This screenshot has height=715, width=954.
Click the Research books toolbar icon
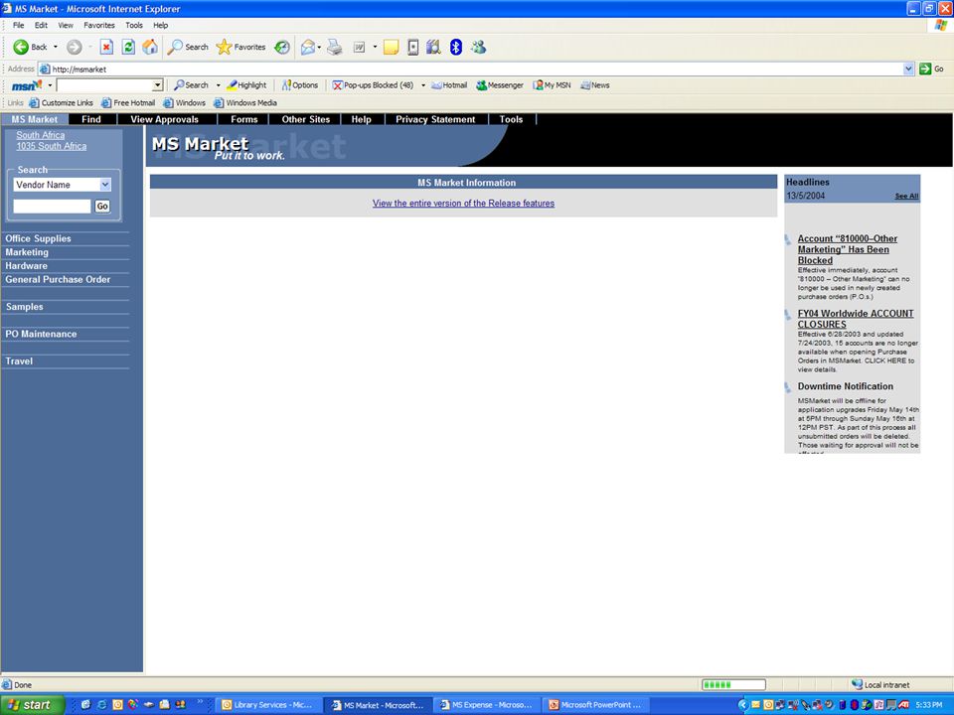click(434, 47)
